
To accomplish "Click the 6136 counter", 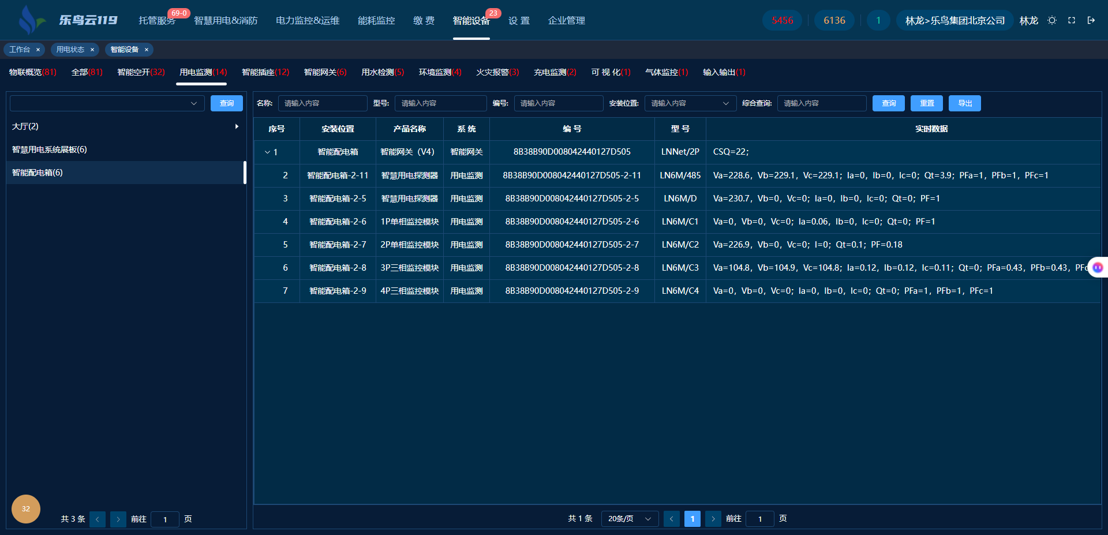I will click(x=834, y=20).
